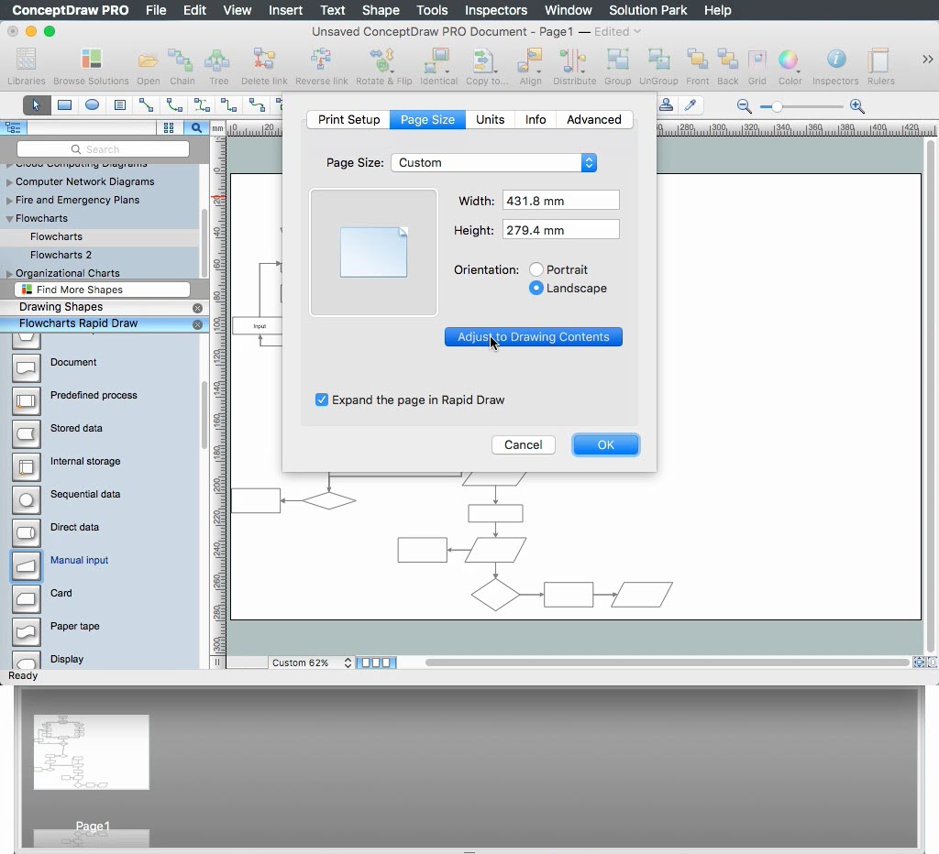Open the Page Size dropdown
The height and width of the screenshot is (854, 939).
point(494,163)
